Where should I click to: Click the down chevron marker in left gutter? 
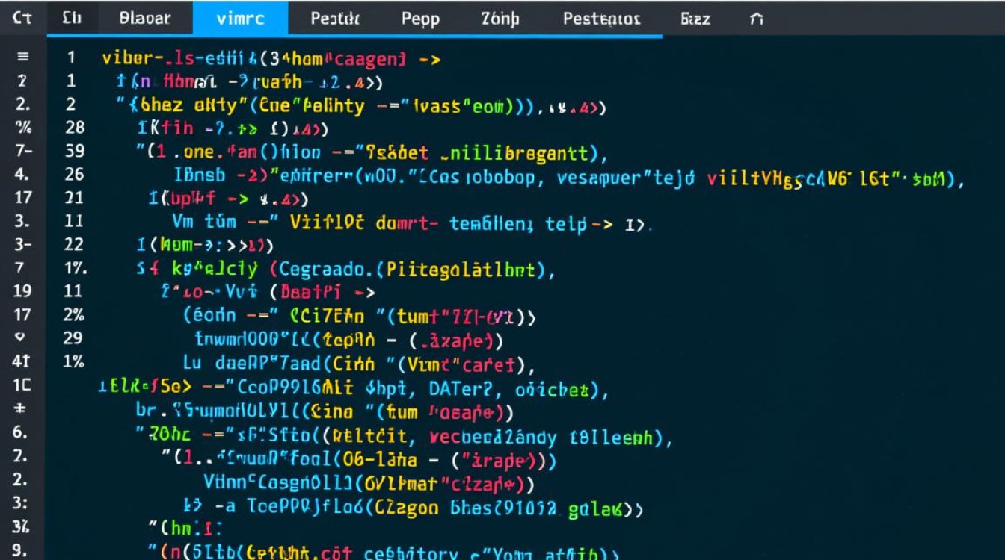click(21, 337)
